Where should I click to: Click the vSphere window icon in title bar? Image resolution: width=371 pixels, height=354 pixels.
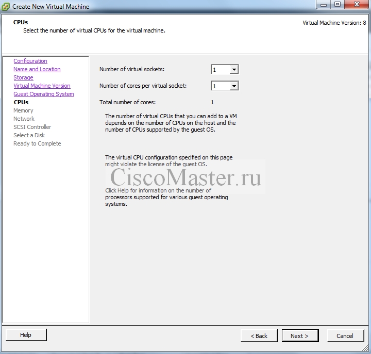click(x=6, y=7)
